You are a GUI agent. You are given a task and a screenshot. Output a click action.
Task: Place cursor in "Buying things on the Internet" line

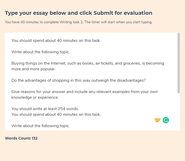pos(88,63)
